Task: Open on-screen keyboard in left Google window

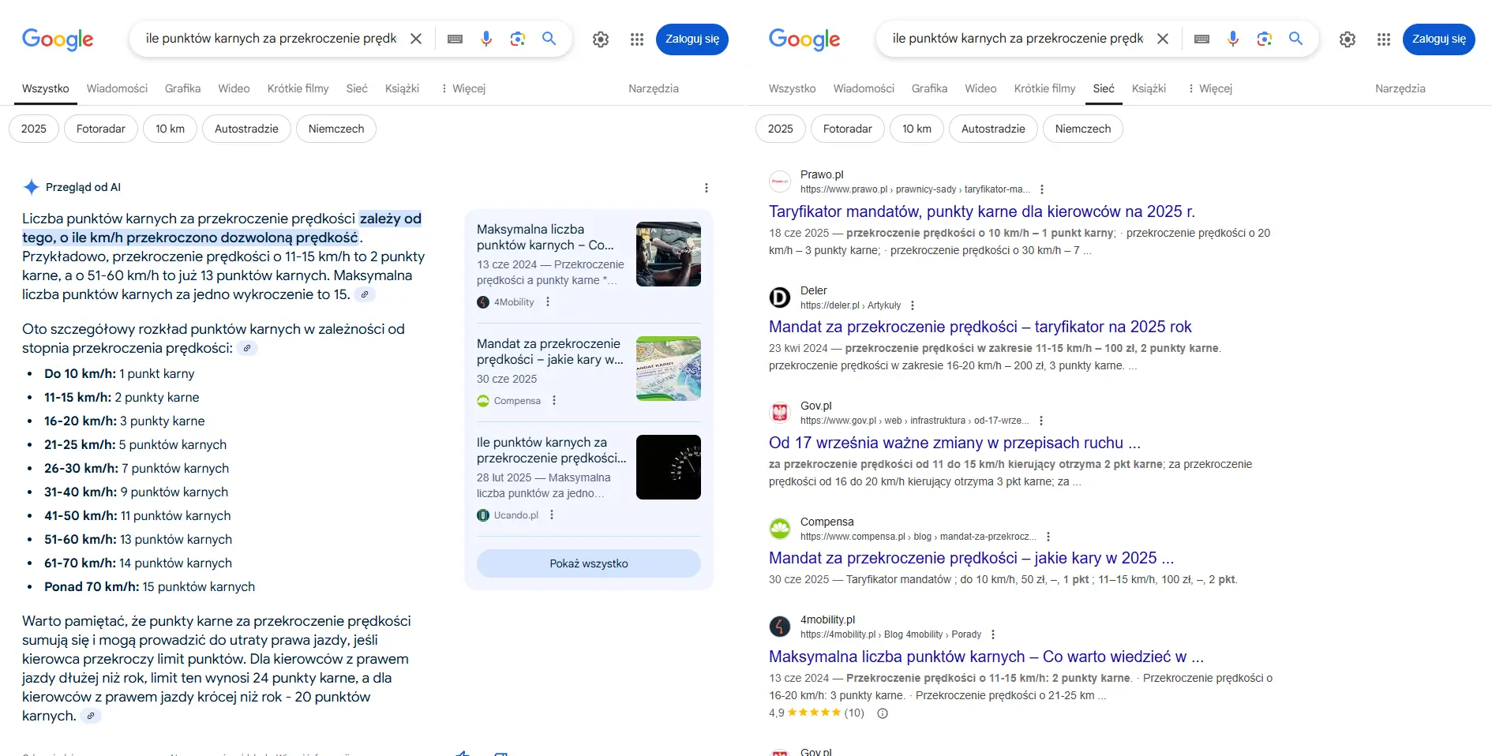Action: click(455, 39)
